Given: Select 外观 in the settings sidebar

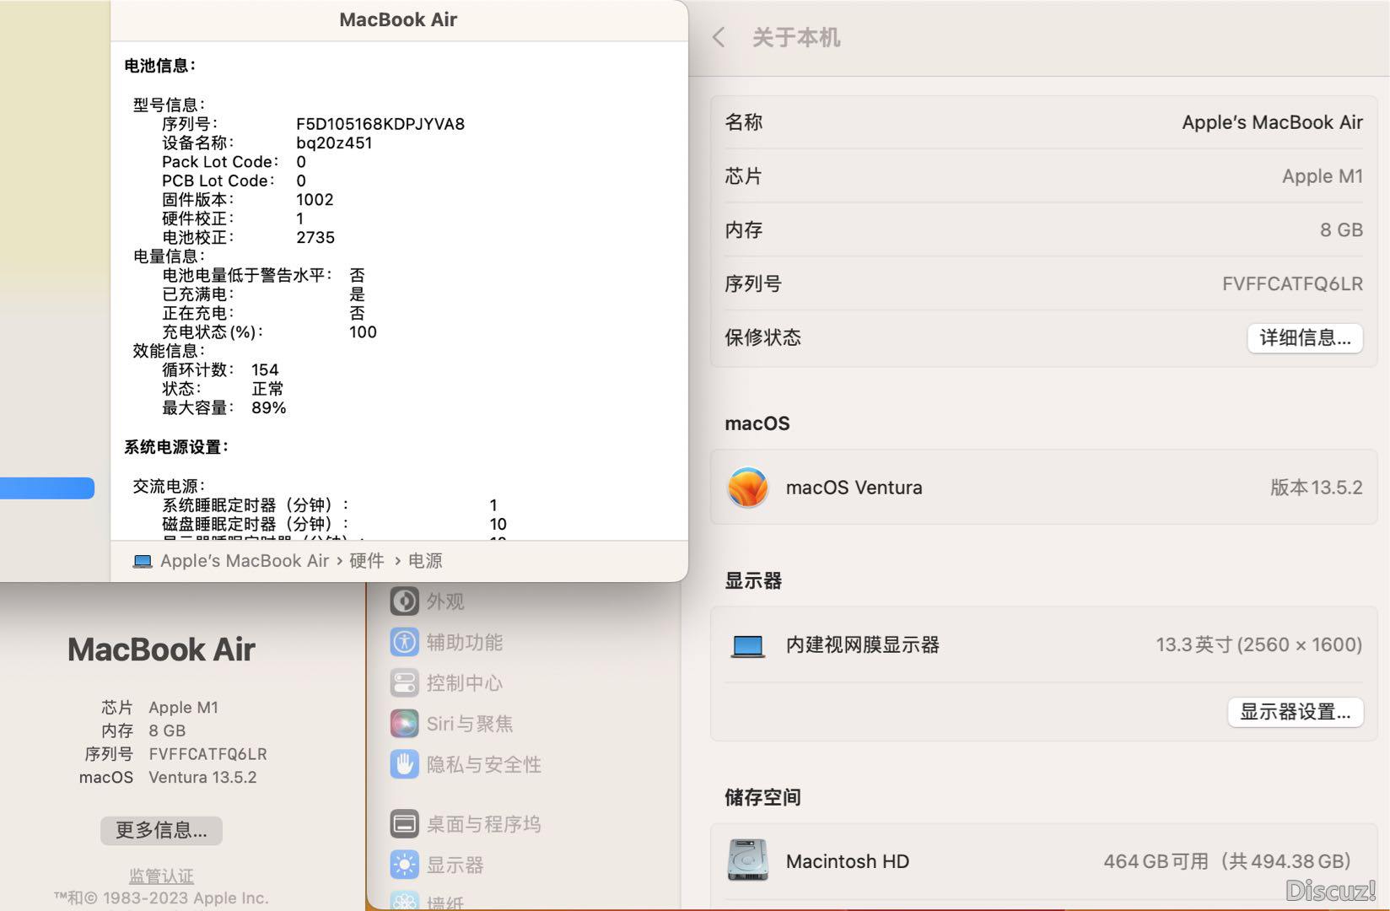Looking at the screenshot, I should (x=445, y=601).
